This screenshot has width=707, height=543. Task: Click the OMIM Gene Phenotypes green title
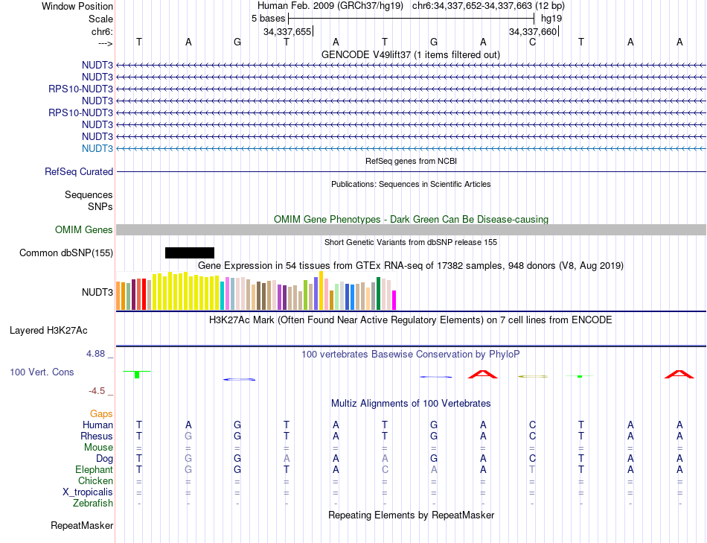[411, 220]
